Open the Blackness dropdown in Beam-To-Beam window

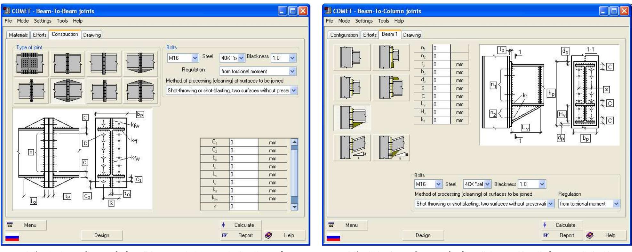(x=292, y=58)
